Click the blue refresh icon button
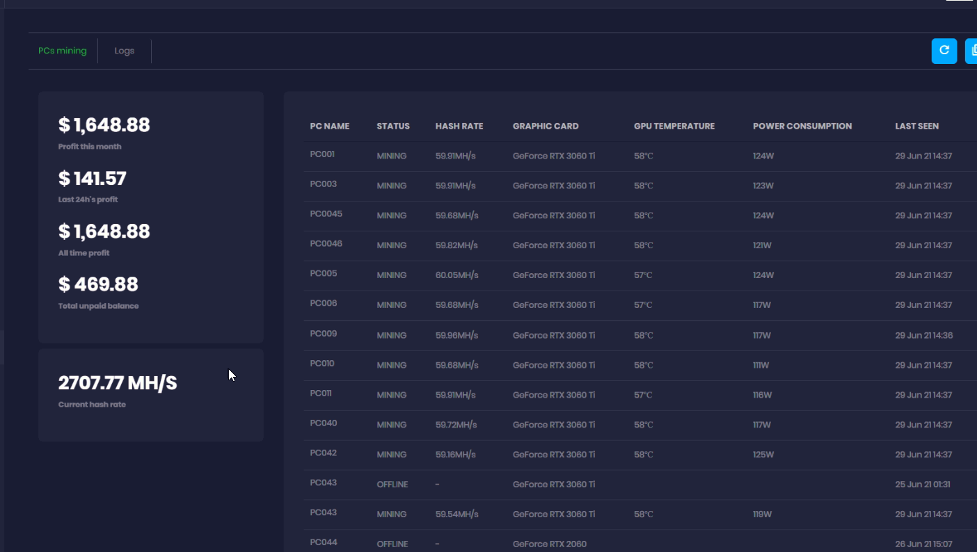 (x=944, y=51)
